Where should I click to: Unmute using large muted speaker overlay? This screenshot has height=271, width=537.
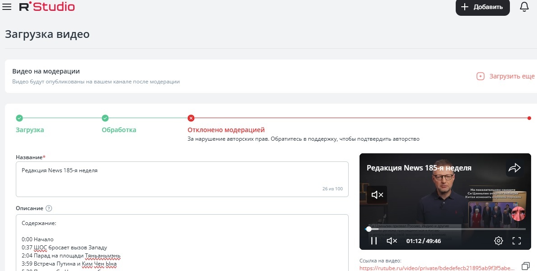[x=377, y=195]
